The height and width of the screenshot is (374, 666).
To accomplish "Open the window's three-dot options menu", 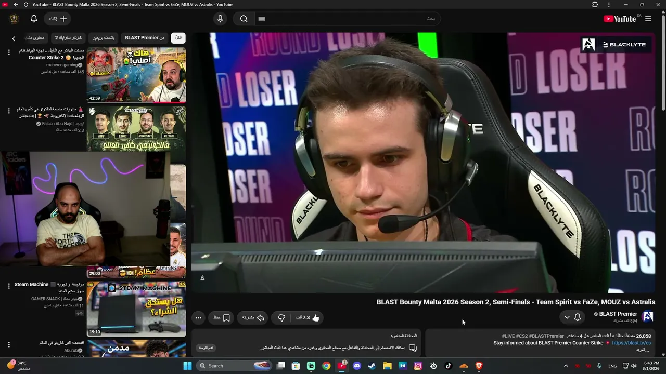I will pyautogui.click(x=609, y=5).
